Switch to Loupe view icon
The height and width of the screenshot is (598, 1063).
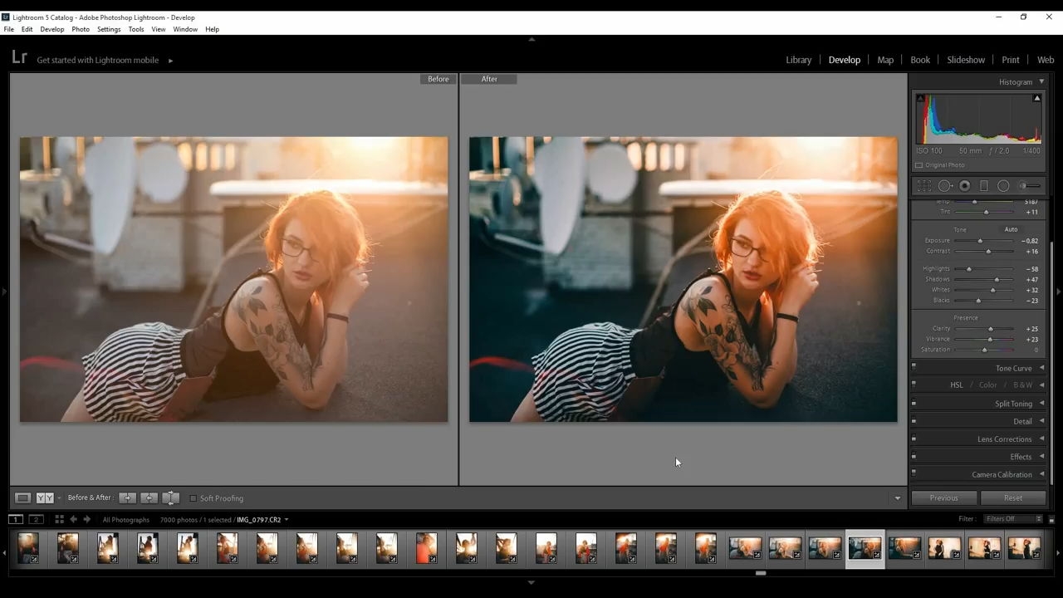(22, 498)
